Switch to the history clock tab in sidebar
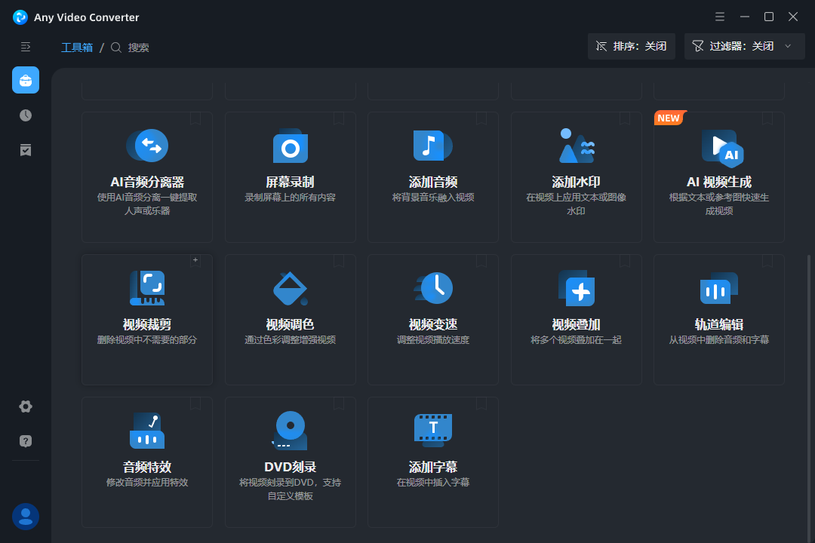 pyautogui.click(x=26, y=115)
